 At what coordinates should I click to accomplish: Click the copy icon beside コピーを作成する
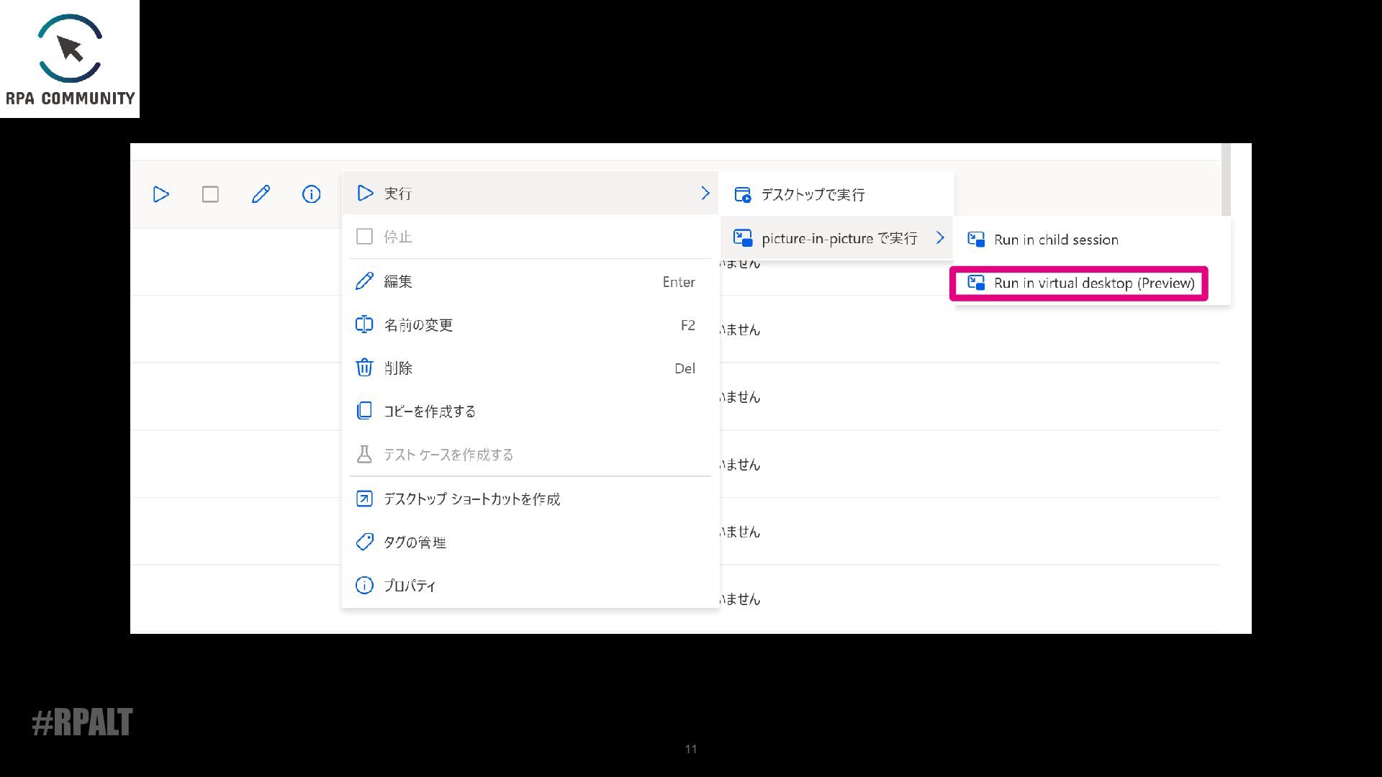(x=364, y=411)
